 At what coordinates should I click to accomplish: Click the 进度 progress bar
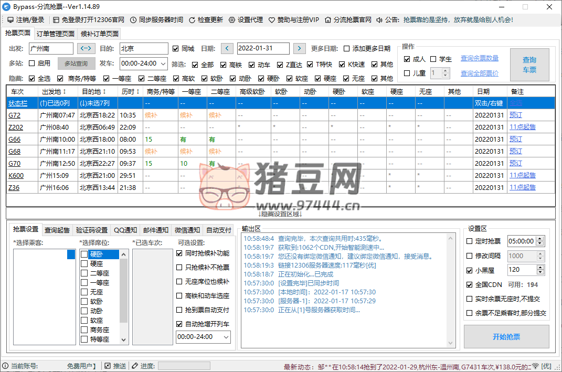tap(184, 366)
